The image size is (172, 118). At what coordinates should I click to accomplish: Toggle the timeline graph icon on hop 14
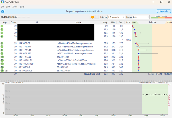pyautogui.click(x=7, y=71)
